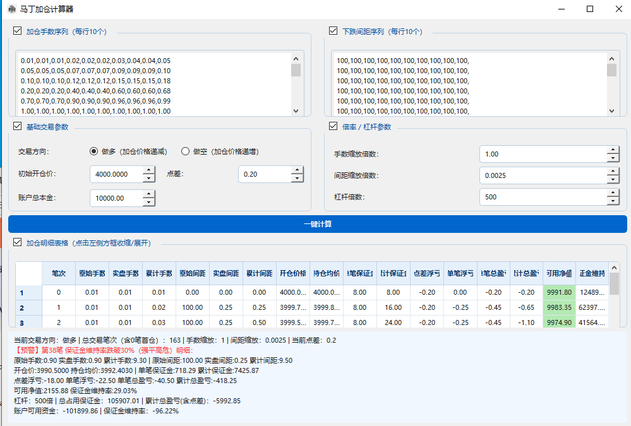
Task: Click scrollbar thumb of 加仓手数序列 box
Action: click(x=296, y=70)
